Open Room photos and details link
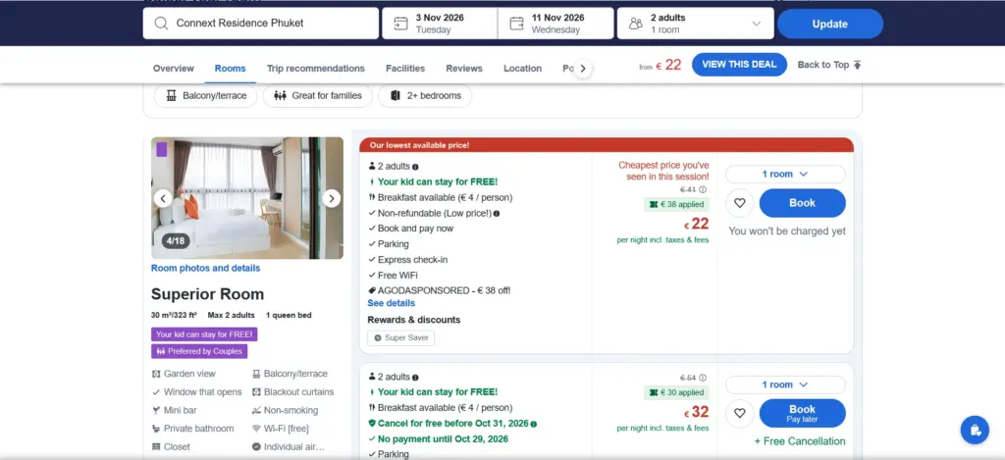 206,268
